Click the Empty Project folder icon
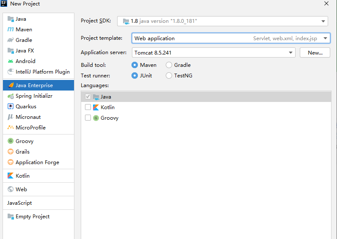Screen dimensions: 337x239 [11, 217]
